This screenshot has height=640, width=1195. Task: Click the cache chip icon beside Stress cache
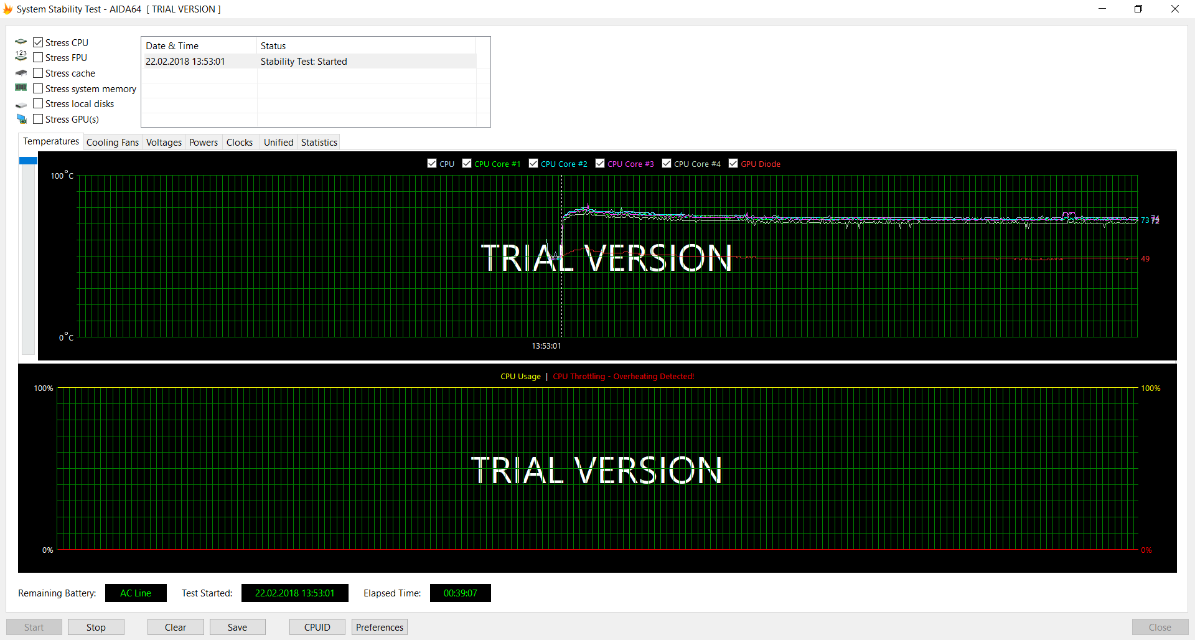pos(21,73)
